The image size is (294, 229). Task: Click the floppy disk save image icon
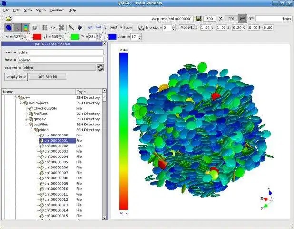[x=198, y=19]
